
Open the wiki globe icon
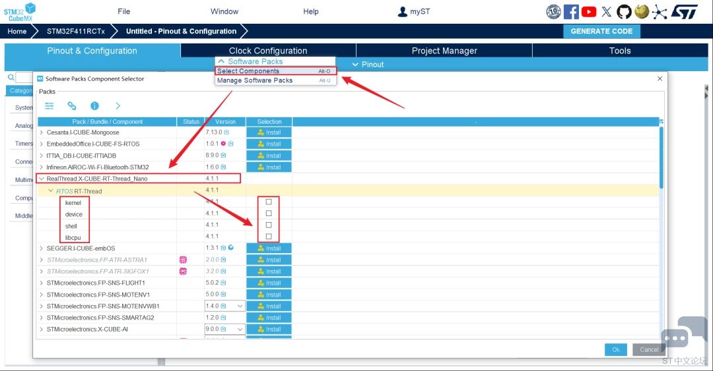click(642, 11)
